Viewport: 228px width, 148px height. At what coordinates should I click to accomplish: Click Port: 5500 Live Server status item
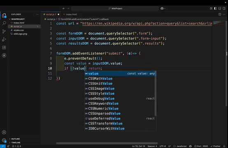tap(201, 146)
